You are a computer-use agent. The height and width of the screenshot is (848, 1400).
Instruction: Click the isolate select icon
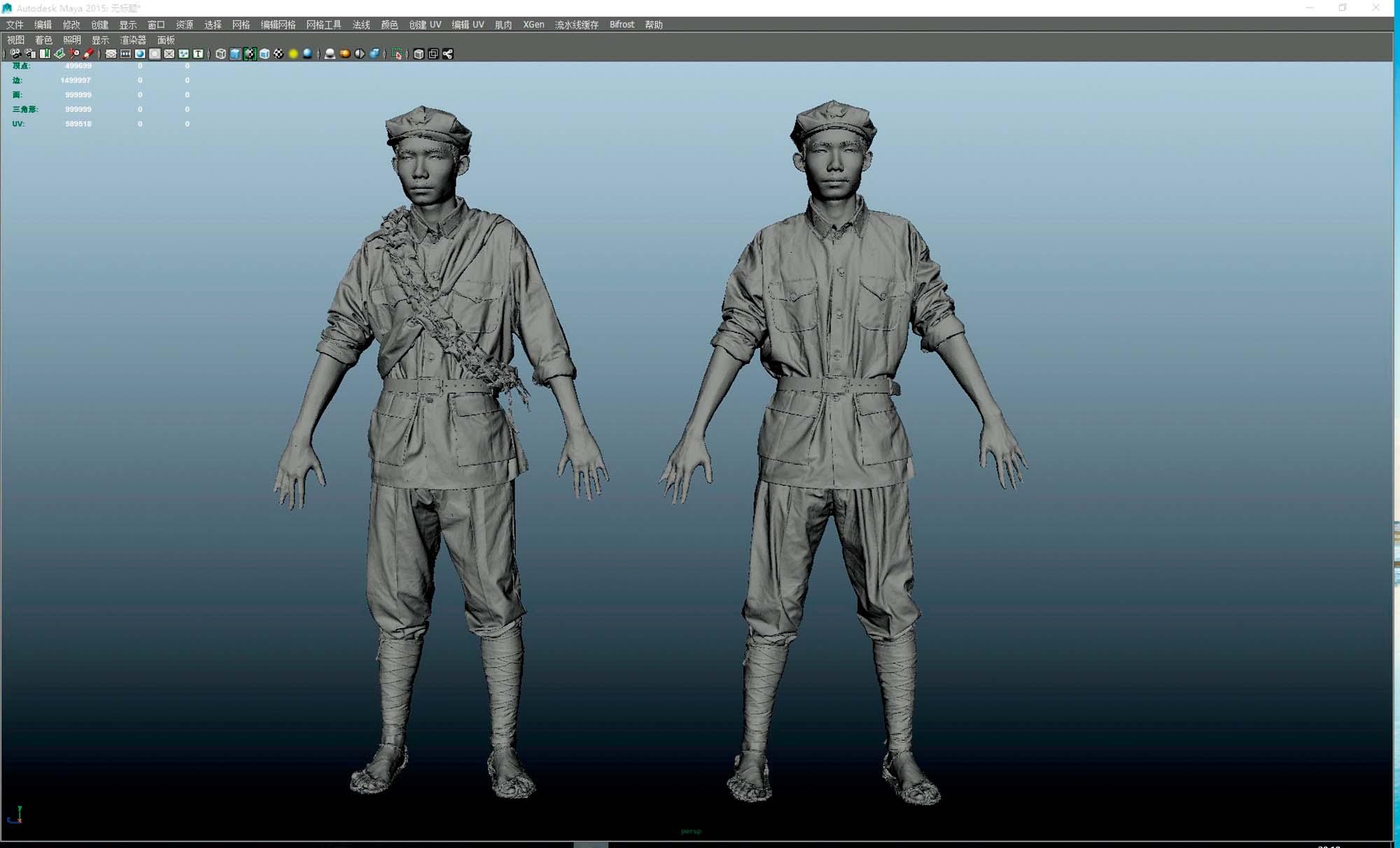397,54
